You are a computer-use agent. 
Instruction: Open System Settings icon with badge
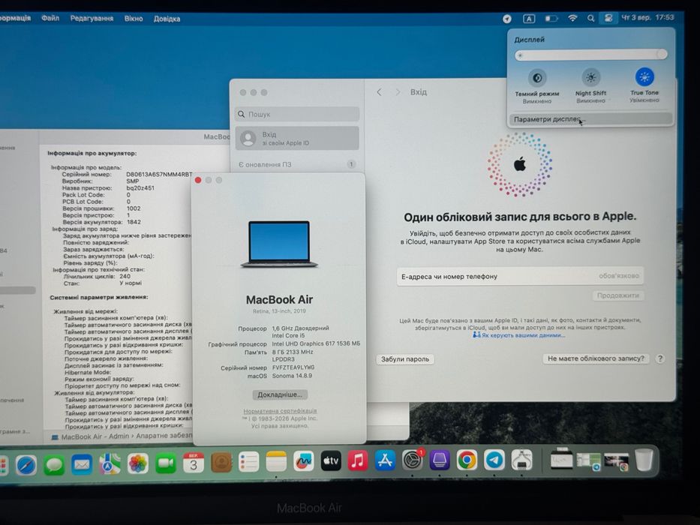413,460
